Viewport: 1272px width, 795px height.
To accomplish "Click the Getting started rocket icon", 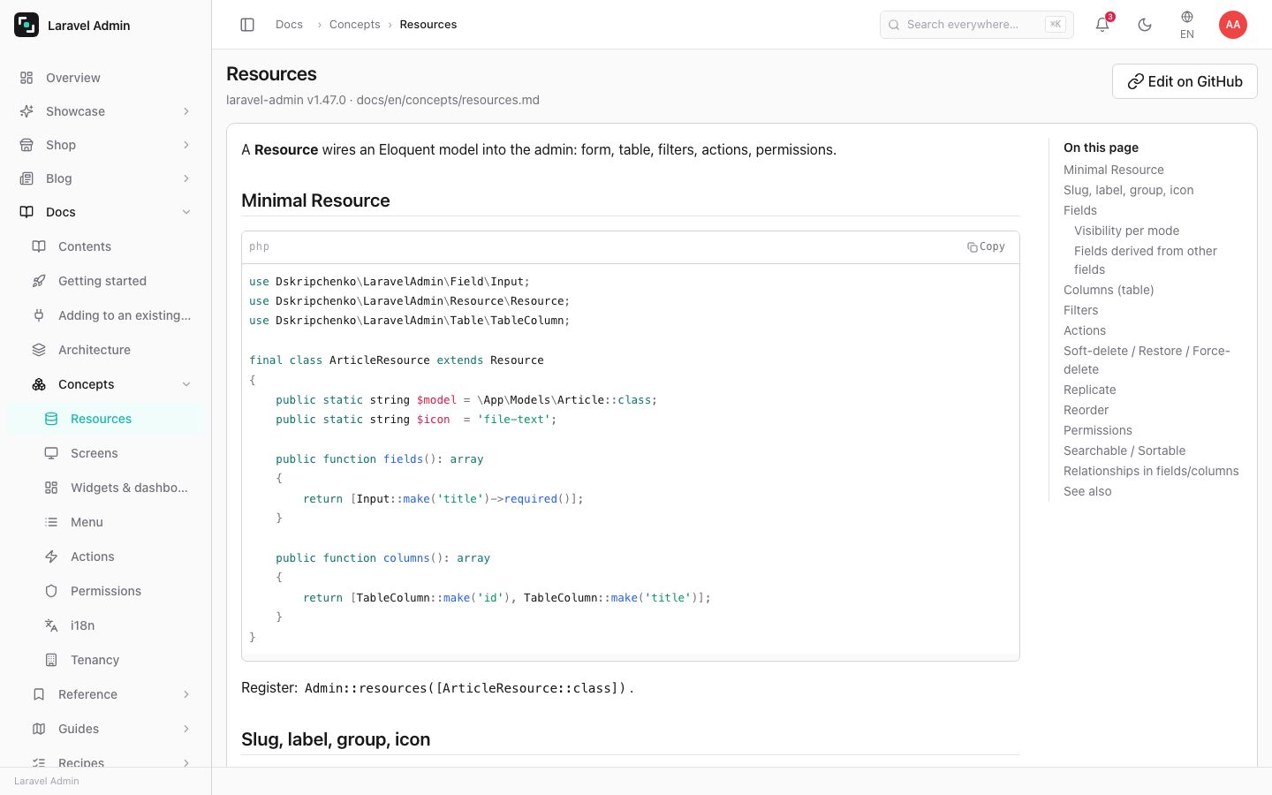I will point(39,281).
